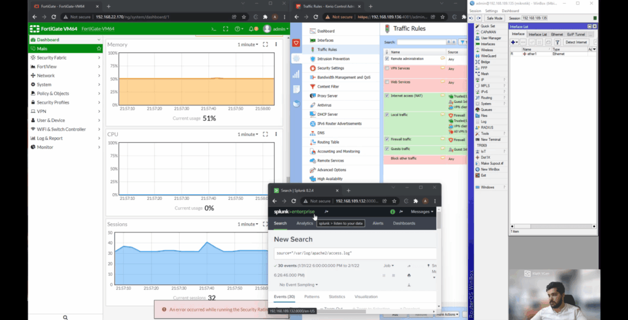Open the No Event Sampling dropdown
Image resolution: width=628 pixels, height=320 pixels.
click(299, 285)
